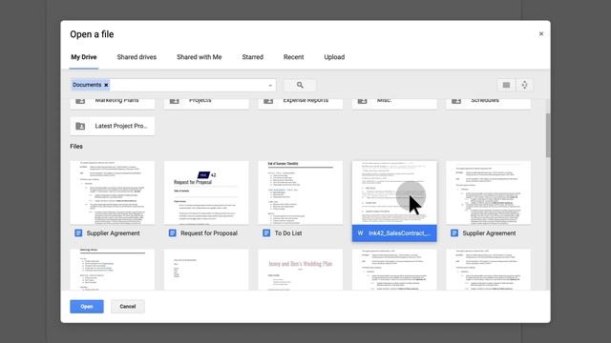Select the Request for Proposal thumbnail
The image size is (611, 343).
pyautogui.click(x=206, y=192)
